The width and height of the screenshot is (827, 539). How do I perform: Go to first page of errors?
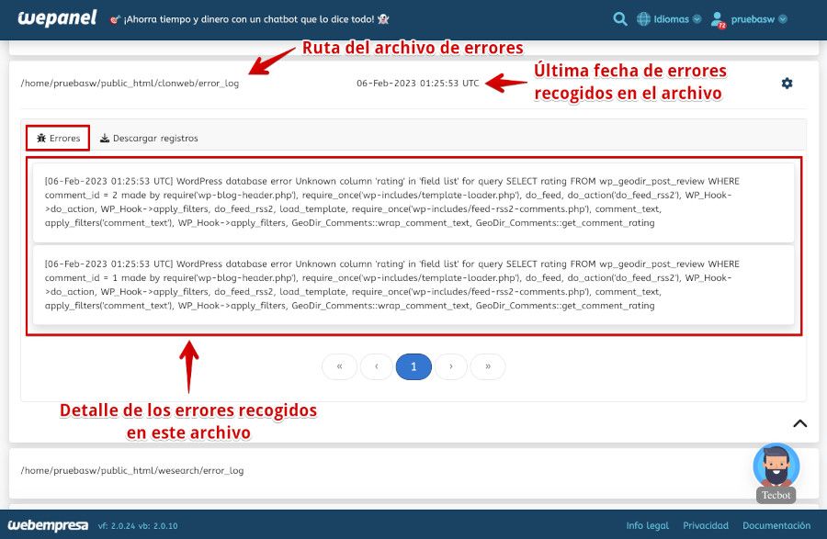340,366
